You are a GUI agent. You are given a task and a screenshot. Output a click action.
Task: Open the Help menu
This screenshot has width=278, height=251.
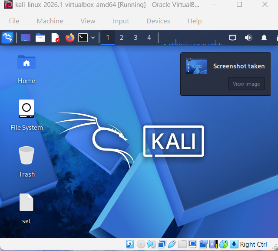click(195, 21)
